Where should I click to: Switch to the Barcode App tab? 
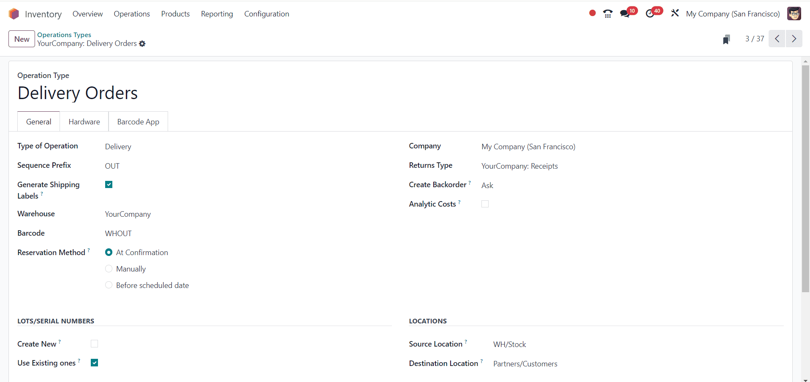coord(138,121)
